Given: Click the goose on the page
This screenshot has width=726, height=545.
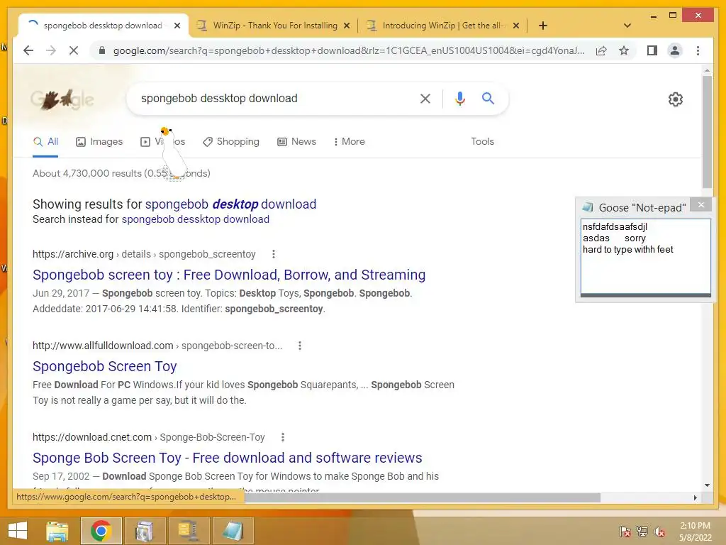Looking at the screenshot, I should pyautogui.click(x=173, y=154).
